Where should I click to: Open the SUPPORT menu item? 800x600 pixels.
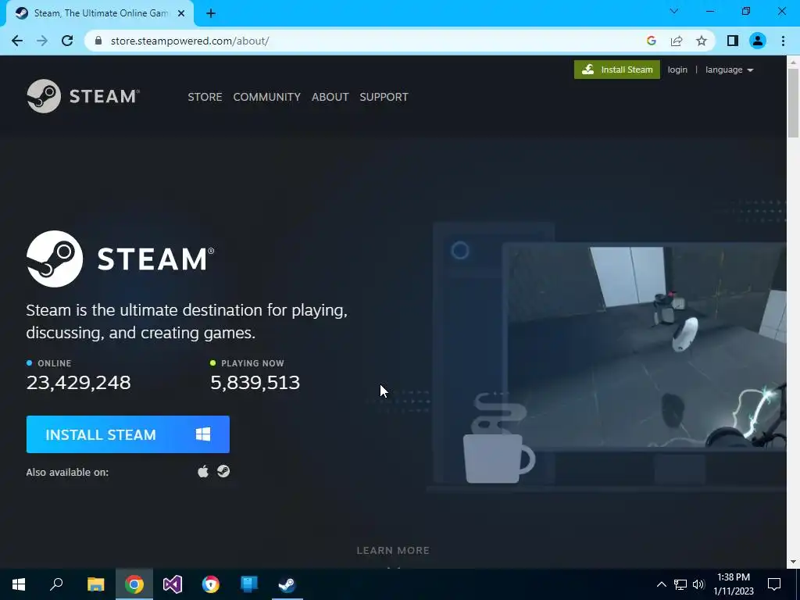pos(384,97)
